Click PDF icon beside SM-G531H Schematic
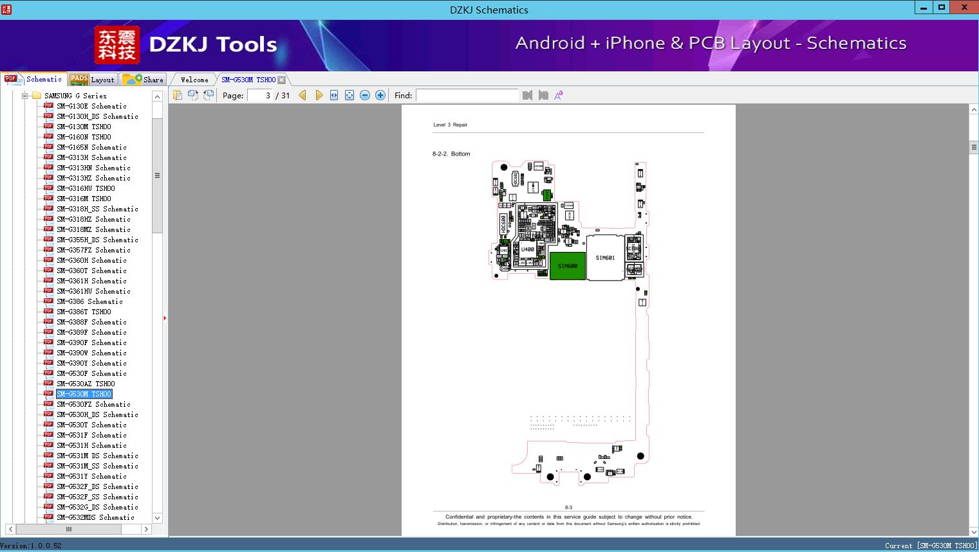The height and width of the screenshot is (552, 979). click(x=48, y=445)
